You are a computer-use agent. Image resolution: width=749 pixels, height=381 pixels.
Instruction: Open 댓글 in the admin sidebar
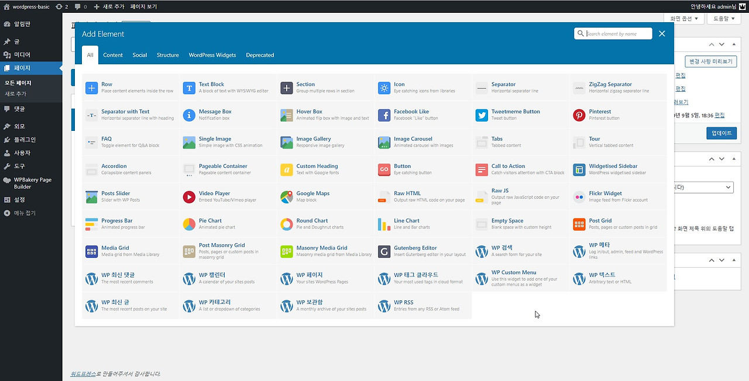(31, 109)
